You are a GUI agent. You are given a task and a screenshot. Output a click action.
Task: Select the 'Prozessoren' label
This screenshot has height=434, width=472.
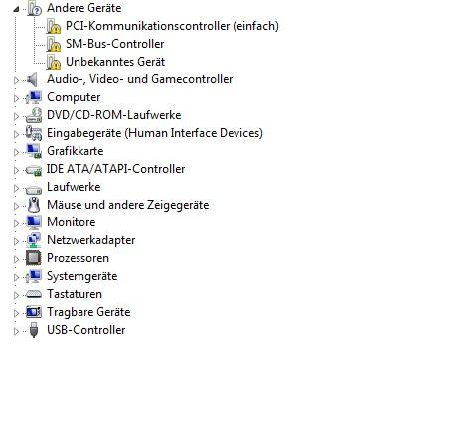(x=78, y=258)
